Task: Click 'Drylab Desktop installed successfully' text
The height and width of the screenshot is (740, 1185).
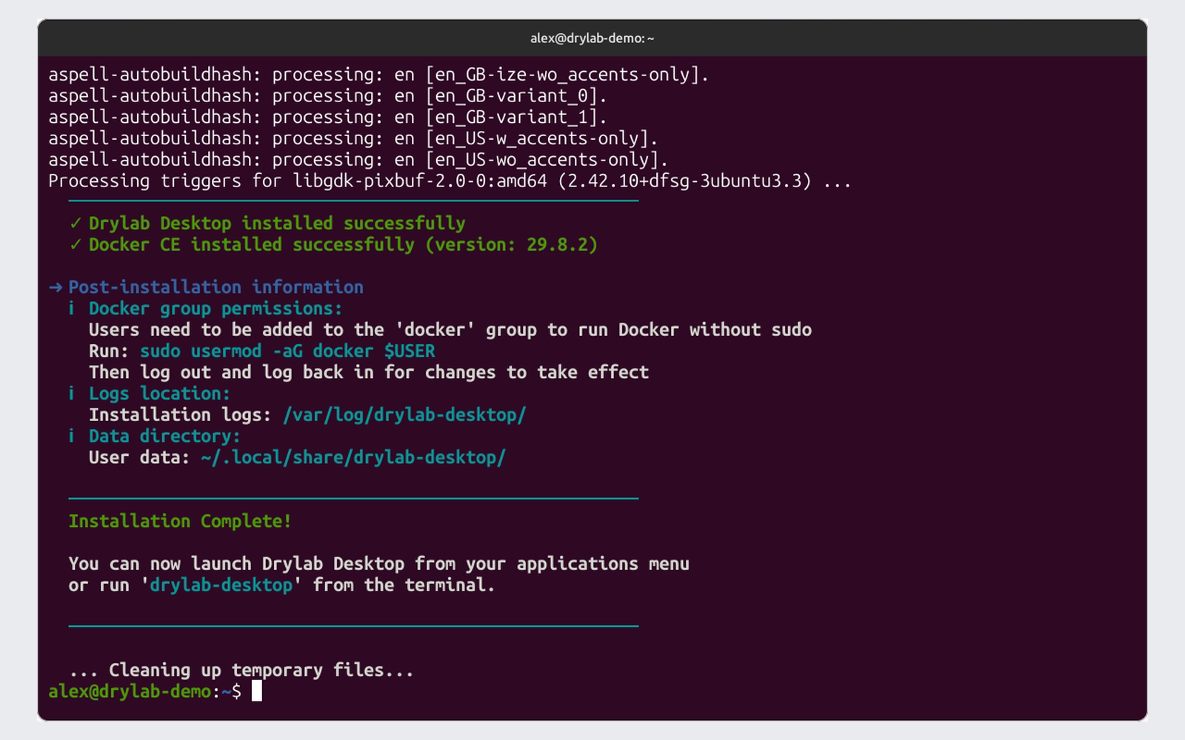Action: pos(277,223)
